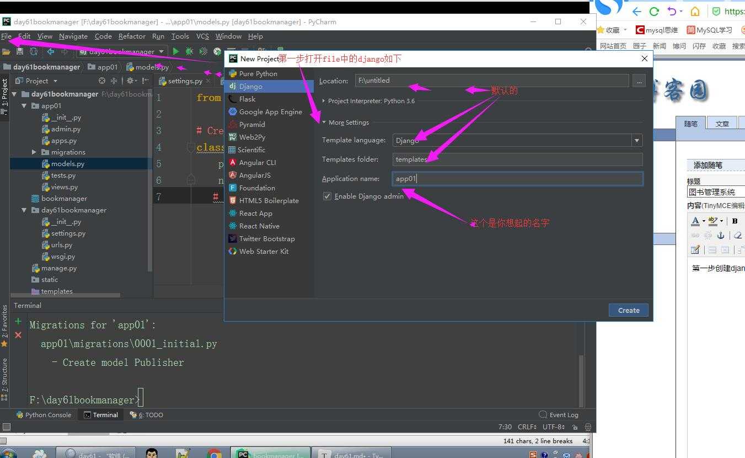Click the Location input field
Screen dimensions: 745x458
click(492, 81)
